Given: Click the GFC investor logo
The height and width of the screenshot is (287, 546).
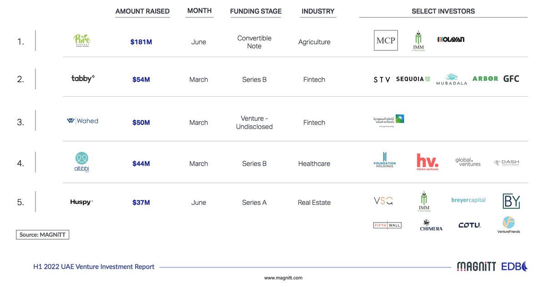Looking at the screenshot, I should tap(511, 79).
